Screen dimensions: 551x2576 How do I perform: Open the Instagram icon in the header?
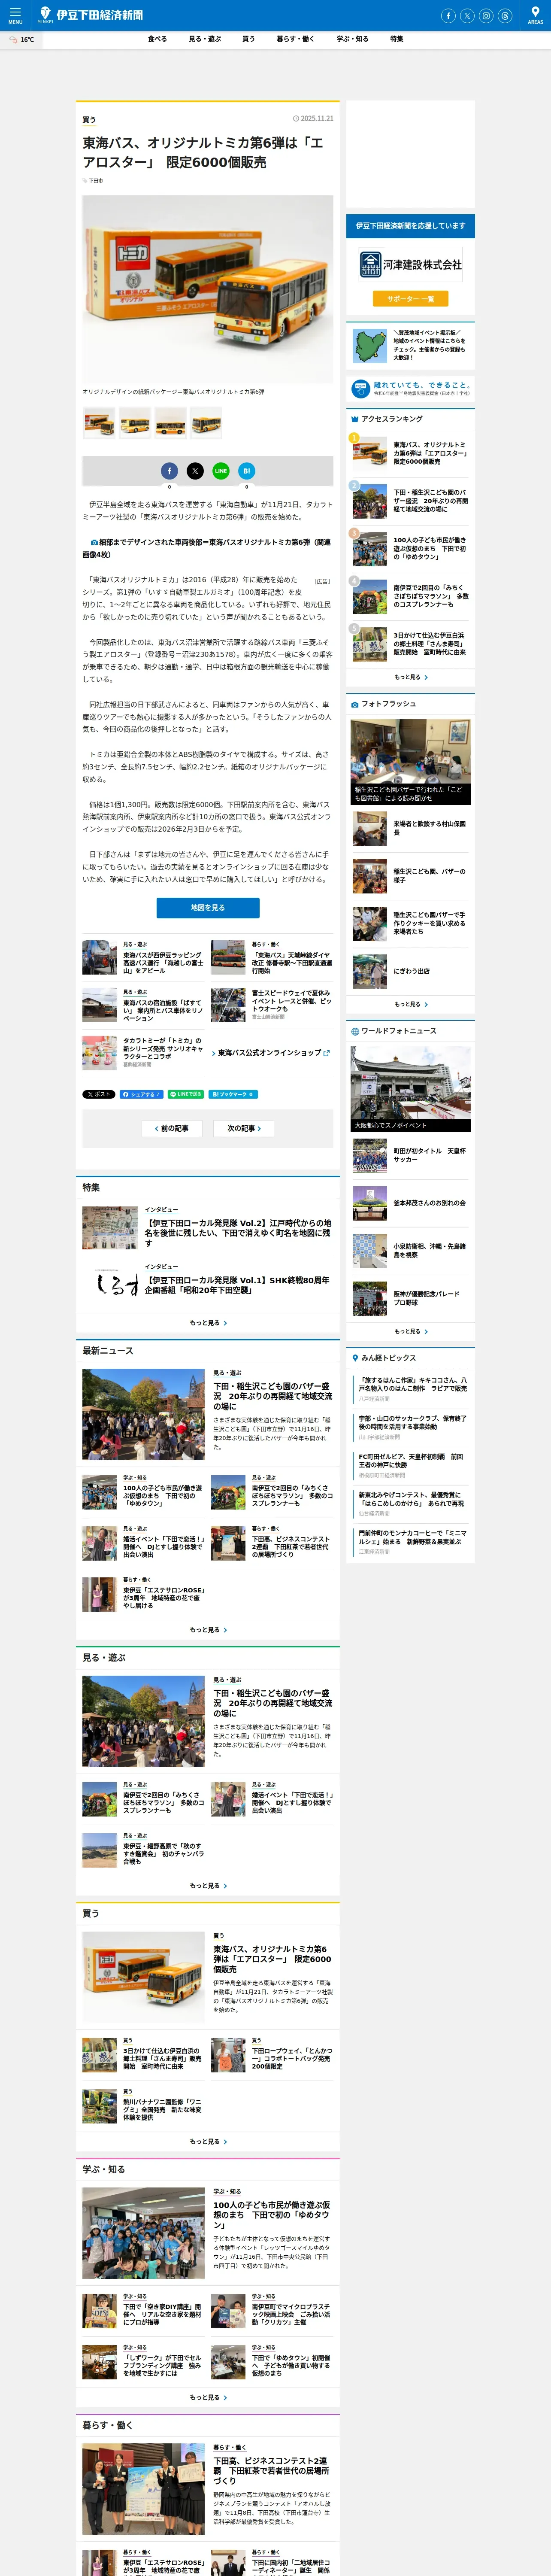[x=486, y=16]
